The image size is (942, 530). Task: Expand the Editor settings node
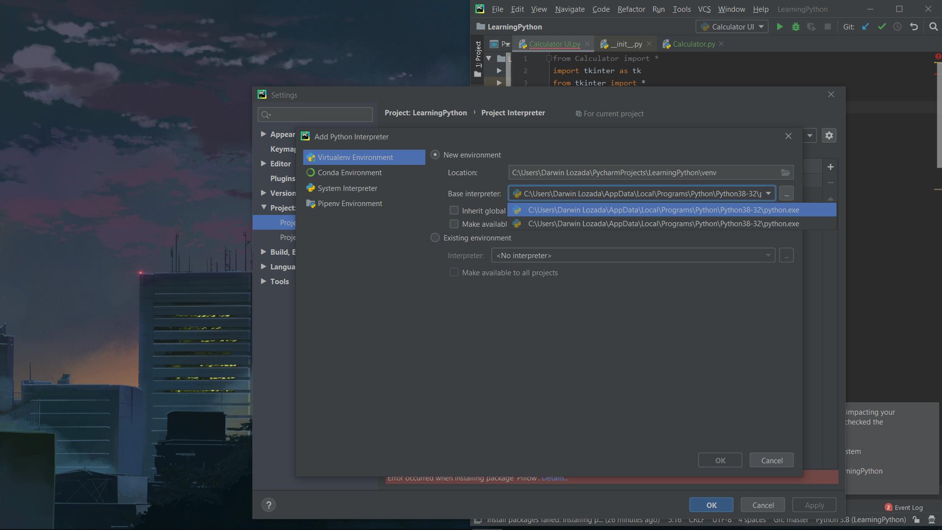tap(263, 163)
